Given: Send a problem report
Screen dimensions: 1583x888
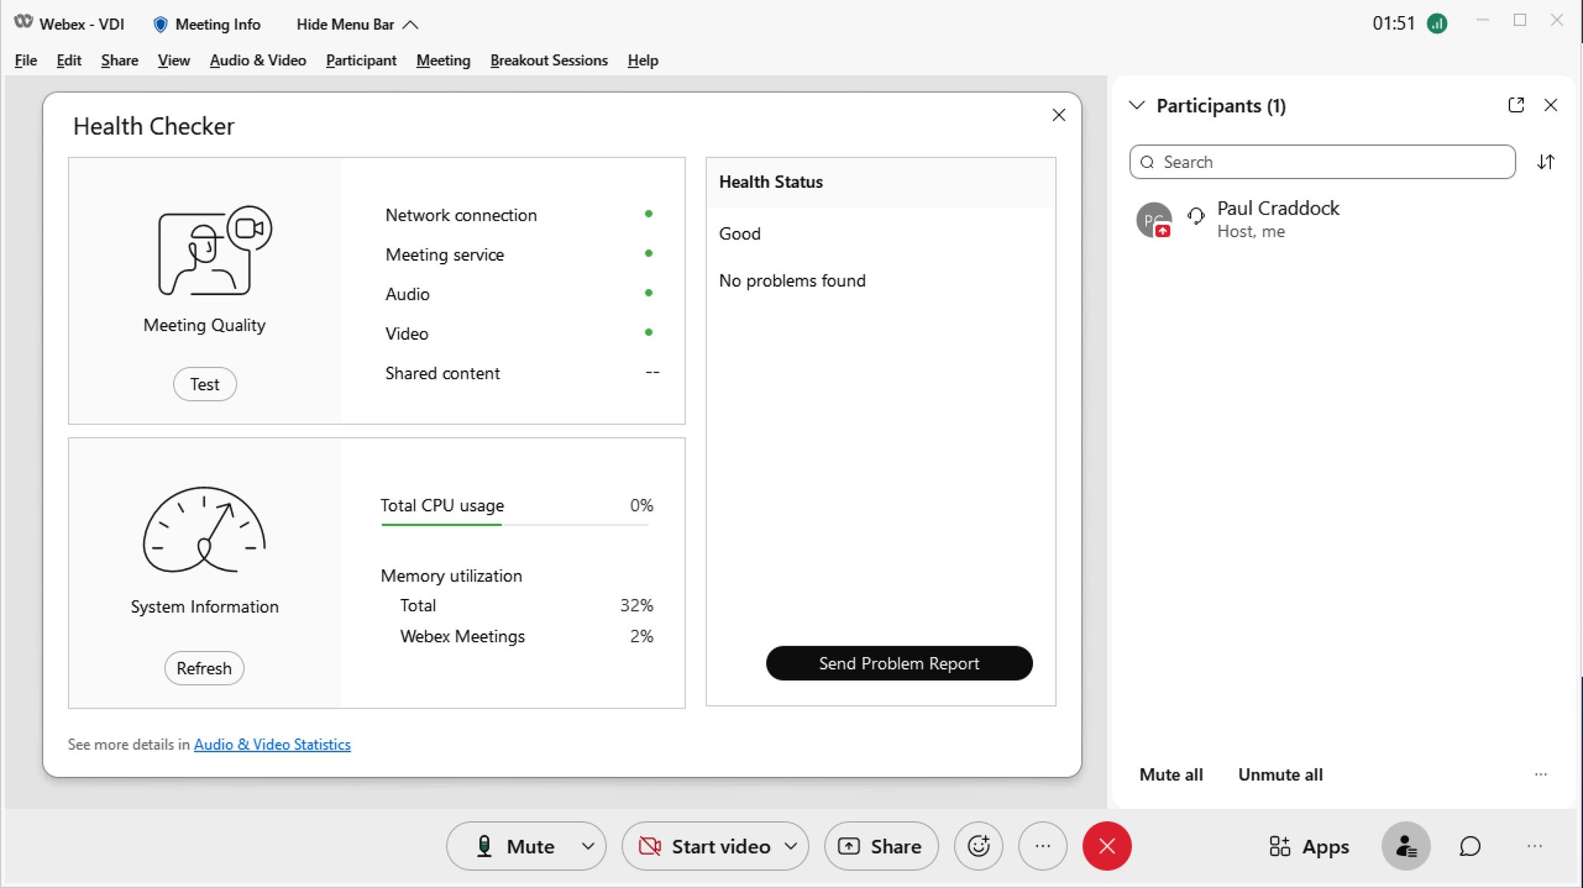Looking at the screenshot, I should (x=898, y=663).
